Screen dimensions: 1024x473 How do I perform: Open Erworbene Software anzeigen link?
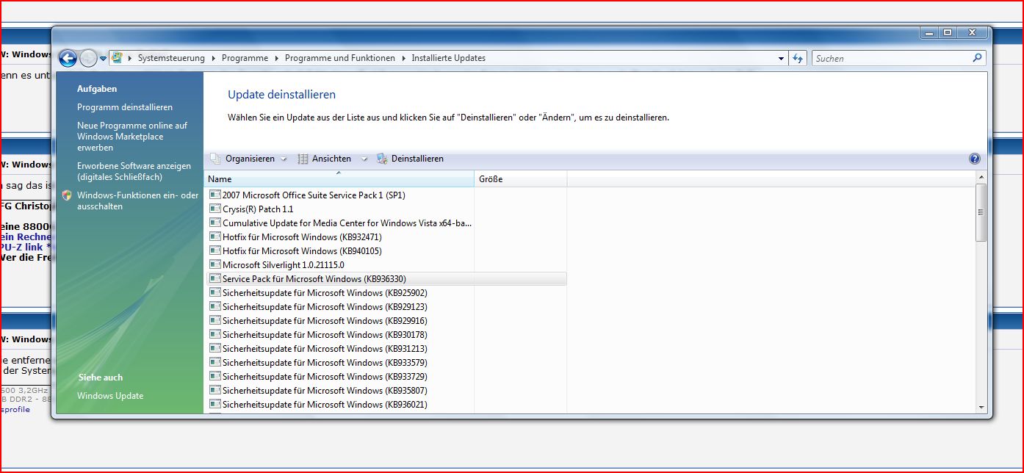pyautogui.click(x=134, y=171)
